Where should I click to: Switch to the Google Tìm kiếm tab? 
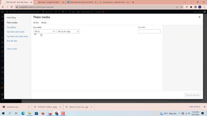tap(49, 2)
